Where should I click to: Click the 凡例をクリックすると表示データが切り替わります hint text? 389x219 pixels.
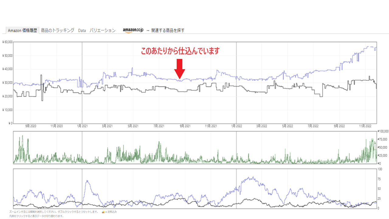point(36,216)
